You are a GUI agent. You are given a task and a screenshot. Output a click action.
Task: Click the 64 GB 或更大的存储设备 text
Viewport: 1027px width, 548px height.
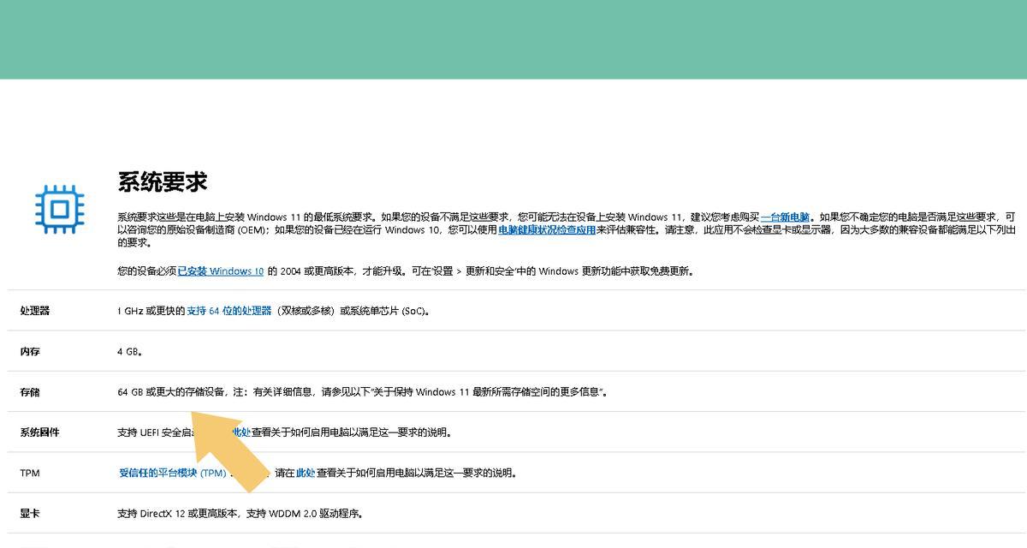[x=171, y=392]
